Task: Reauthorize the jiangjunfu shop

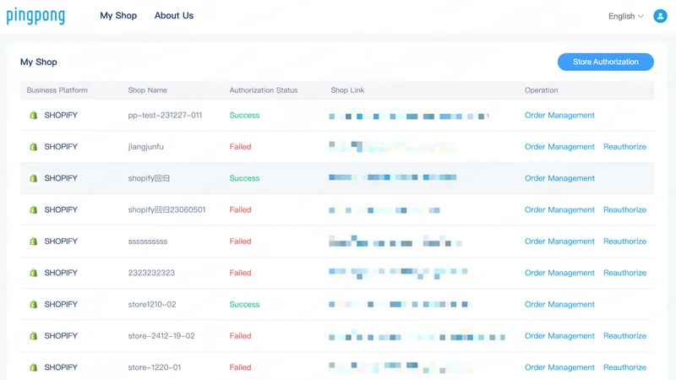Action: 624,146
